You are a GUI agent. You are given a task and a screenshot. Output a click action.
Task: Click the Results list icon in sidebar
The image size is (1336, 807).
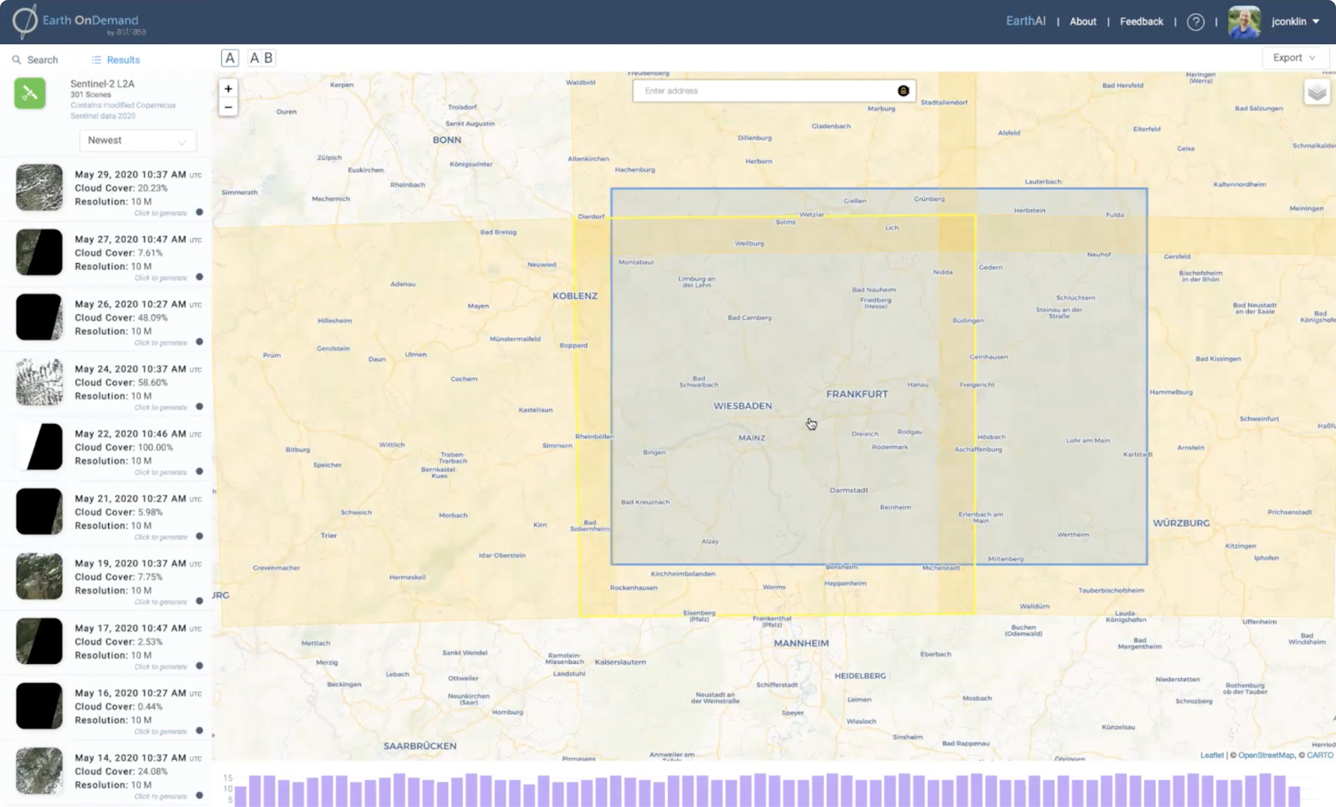pos(97,60)
